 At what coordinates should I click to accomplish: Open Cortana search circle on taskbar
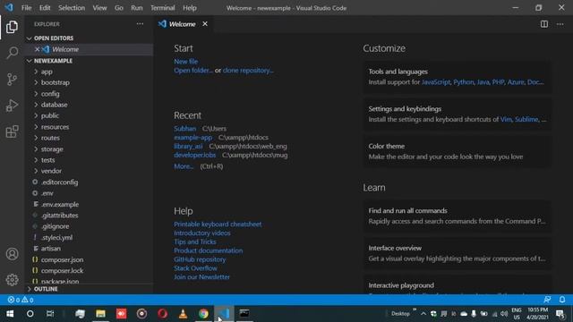pyautogui.click(x=30, y=314)
